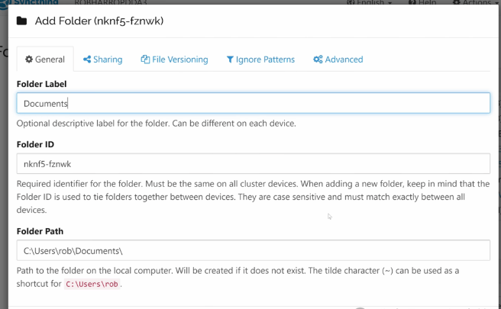The height and width of the screenshot is (309, 501).
Task: Click inside the Folder Path text box
Action: tap(254, 250)
